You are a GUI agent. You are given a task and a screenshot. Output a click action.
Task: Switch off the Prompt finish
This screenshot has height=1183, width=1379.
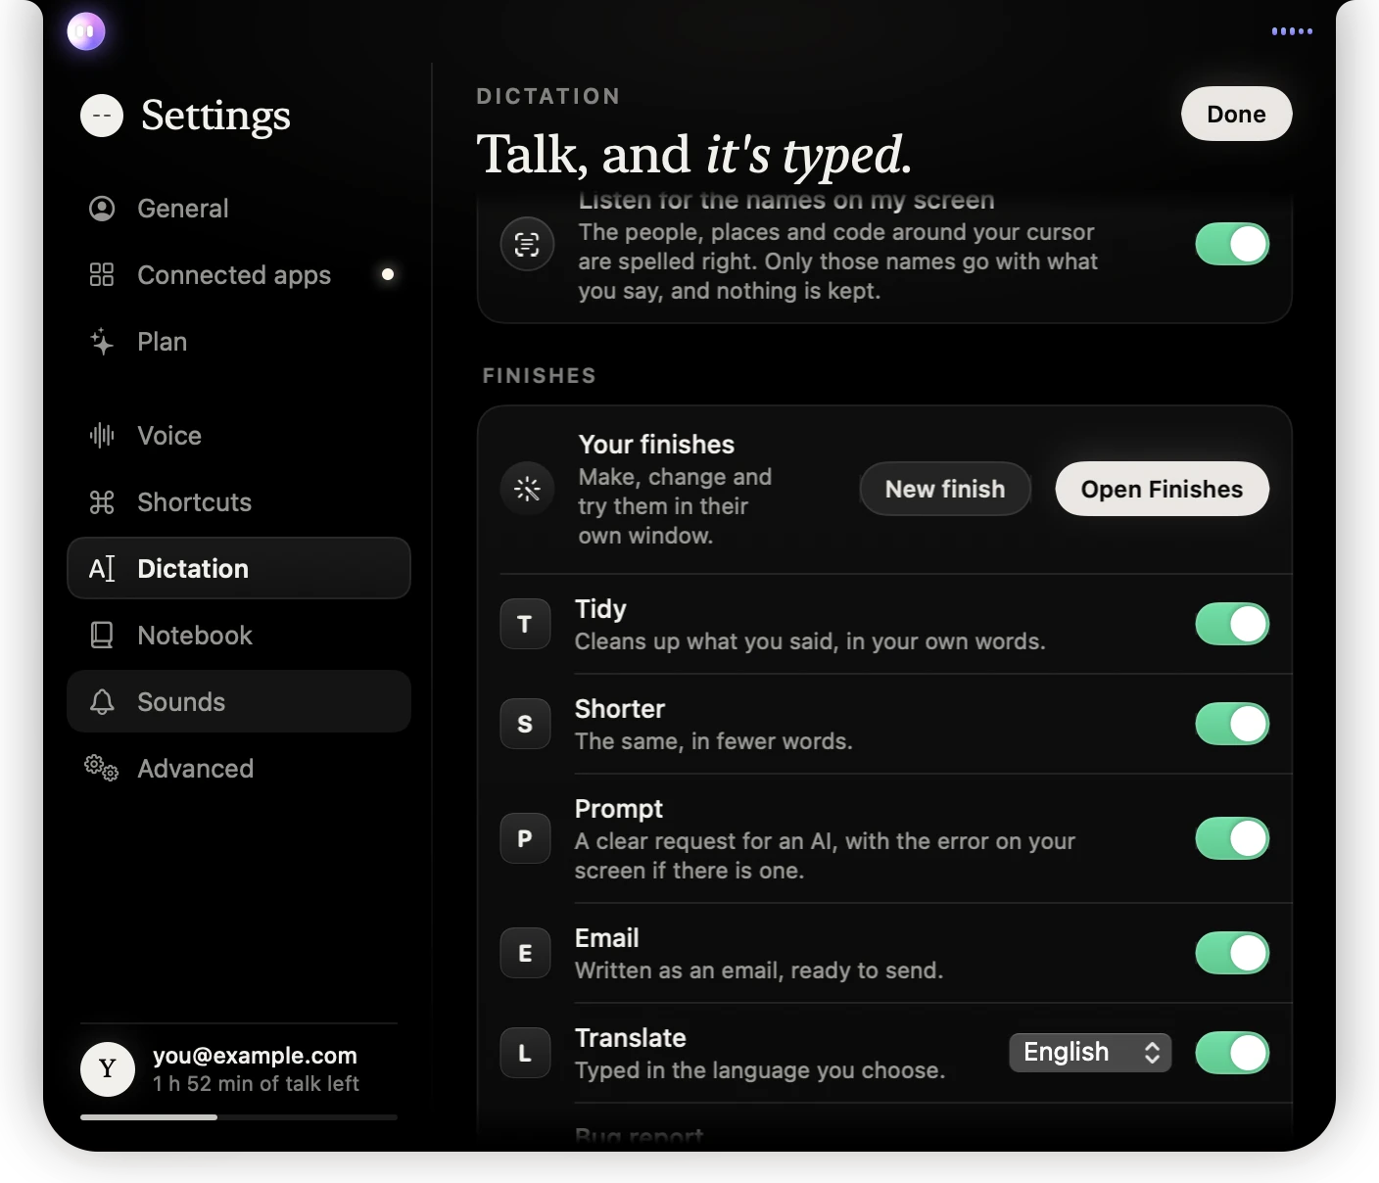(1232, 838)
